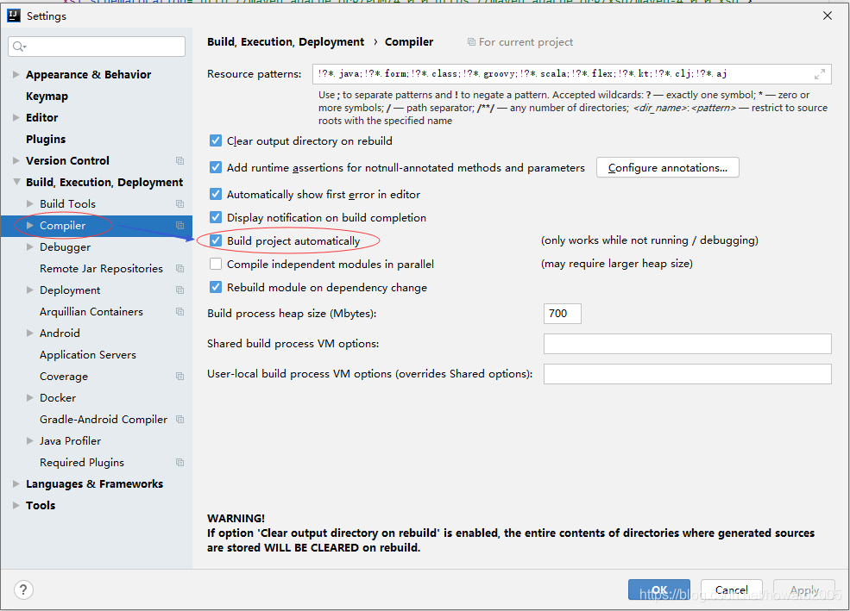Expand the Docker node arrow
The width and height of the screenshot is (850, 611).
[x=30, y=398]
